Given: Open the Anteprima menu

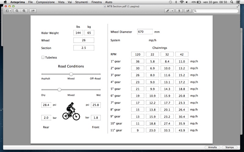Looking at the screenshot, I should click(18, 2).
